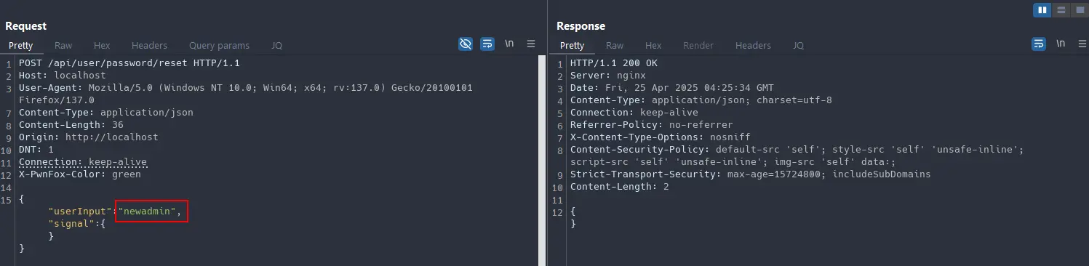Select the Headers tab in Response panel
1089x266 pixels.
[x=753, y=45]
